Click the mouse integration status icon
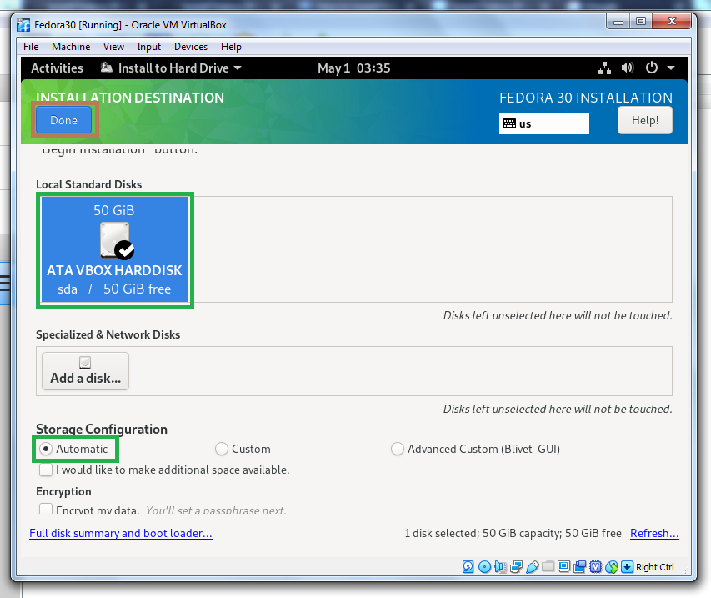This screenshot has width=711, height=598. pos(611,566)
